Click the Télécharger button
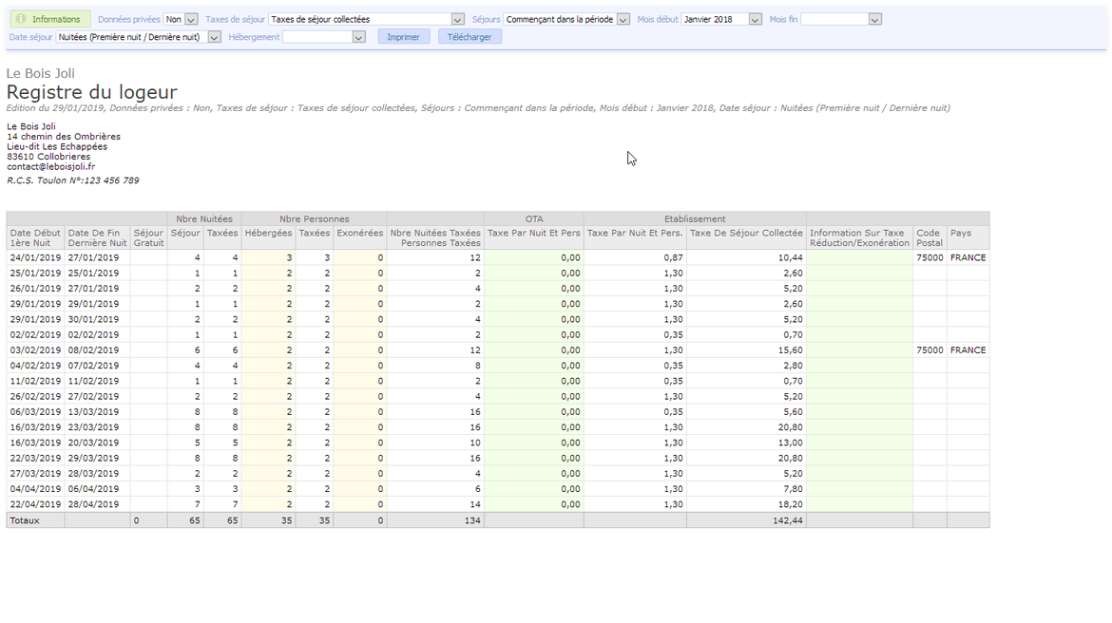 click(470, 37)
